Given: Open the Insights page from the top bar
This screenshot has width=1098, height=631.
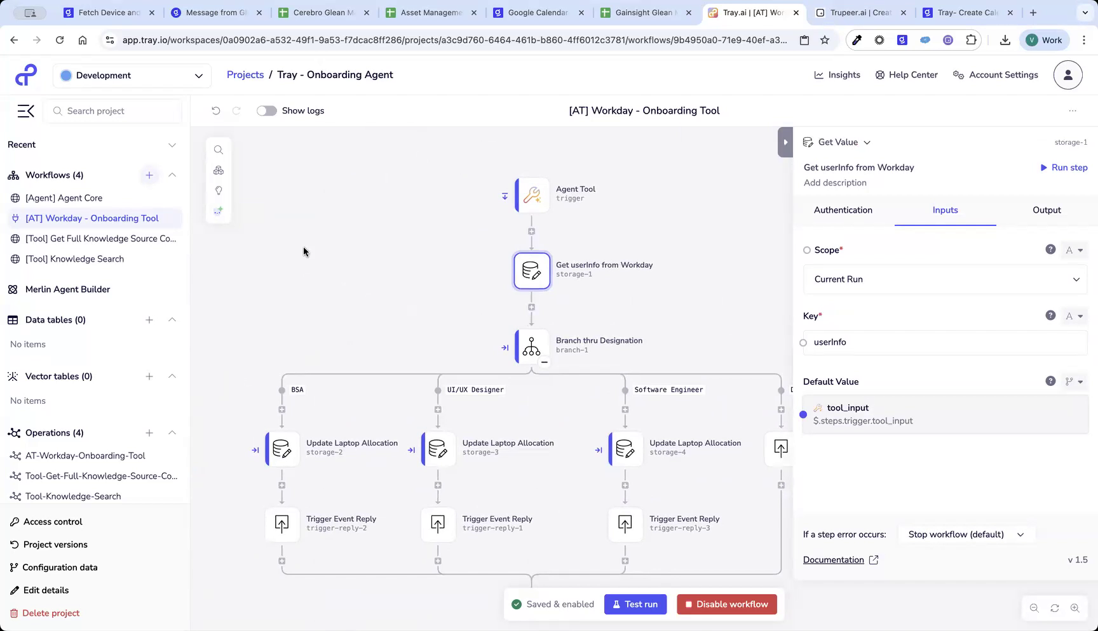Looking at the screenshot, I should click(837, 74).
